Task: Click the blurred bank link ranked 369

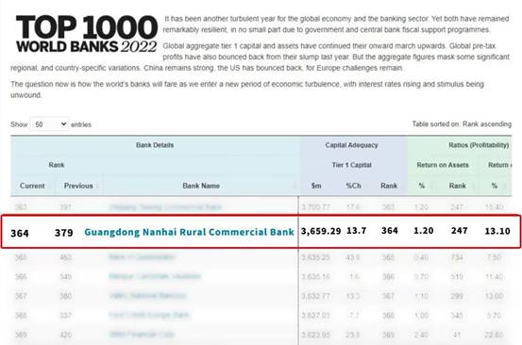Action: coord(142,335)
